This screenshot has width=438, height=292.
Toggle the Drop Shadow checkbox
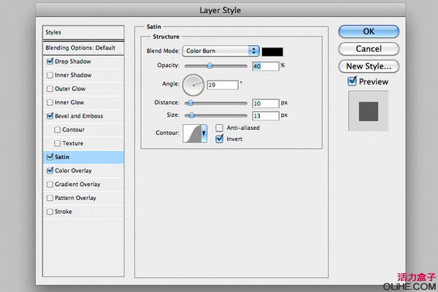click(x=50, y=61)
